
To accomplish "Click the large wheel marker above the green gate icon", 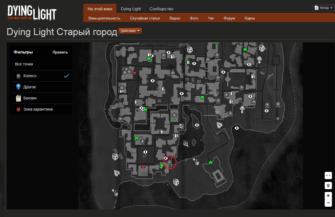I will pos(175,114).
